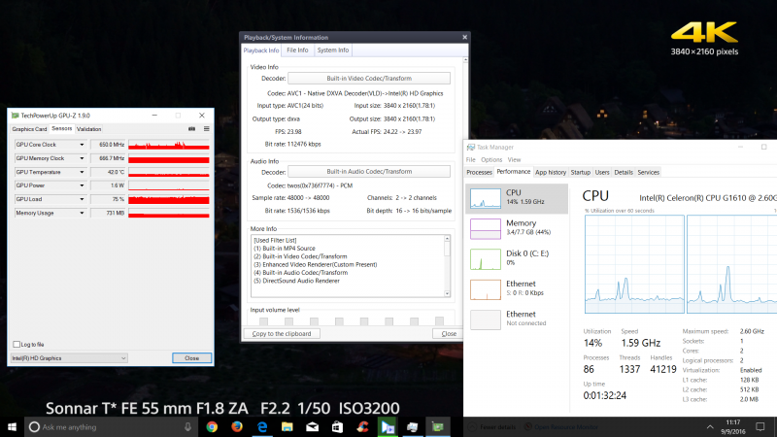
Task: Open the Task Manager Options menu
Action: [x=491, y=160]
